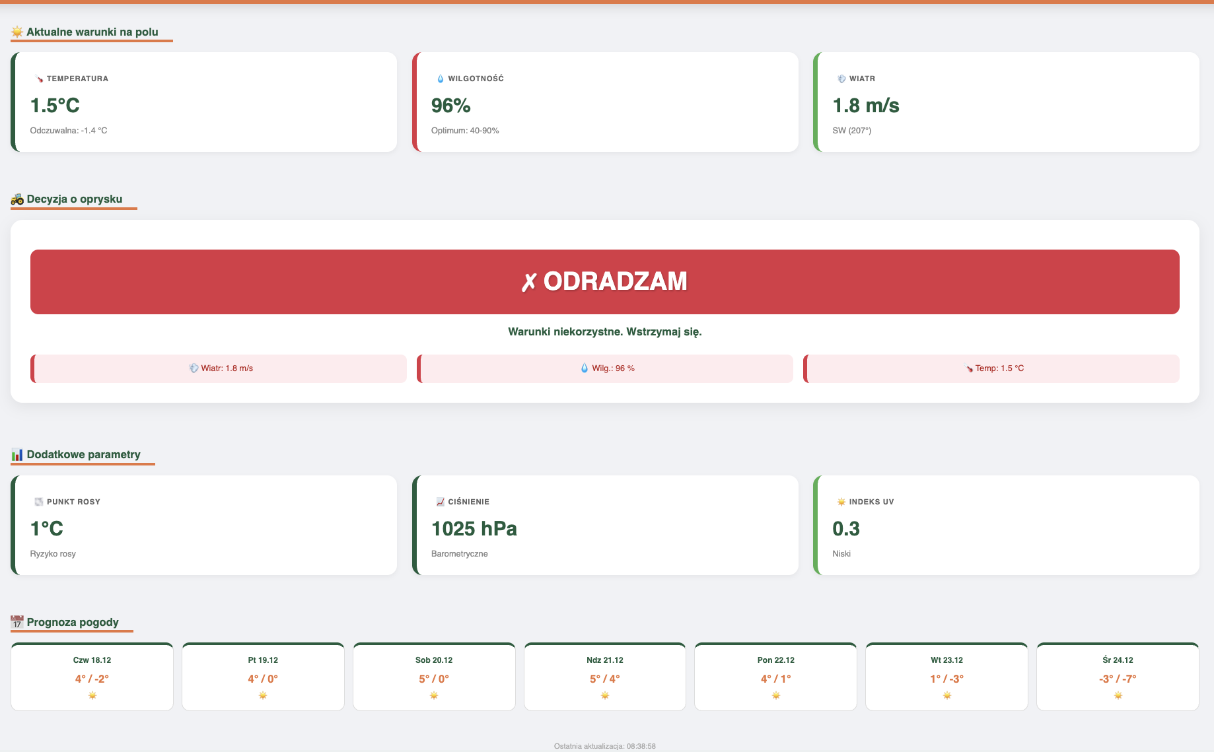This screenshot has height=754, width=1214.
Task: Open the Śr 24.12 forecast card
Action: 1118,677
